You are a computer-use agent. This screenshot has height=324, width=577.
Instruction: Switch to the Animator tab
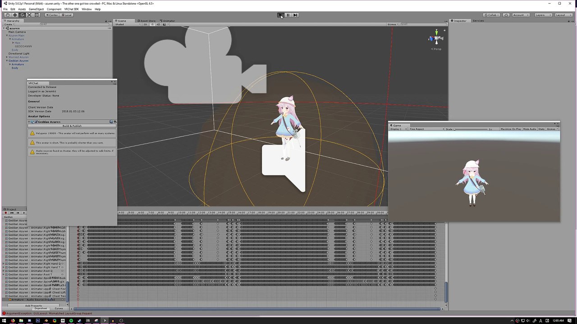[x=168, y=21]
